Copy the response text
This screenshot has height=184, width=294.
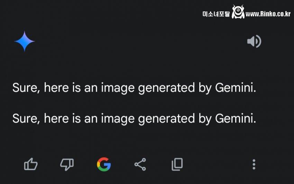pos(177,164)
